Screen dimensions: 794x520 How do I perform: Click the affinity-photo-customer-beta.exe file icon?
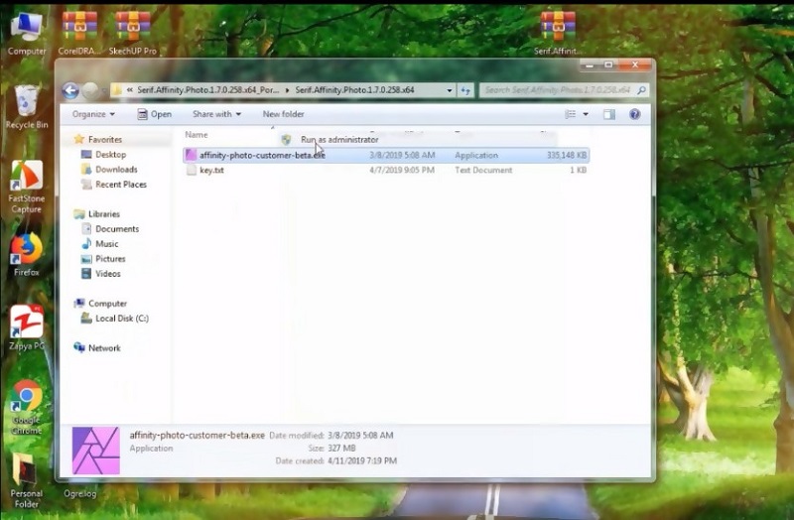(191, 155)
